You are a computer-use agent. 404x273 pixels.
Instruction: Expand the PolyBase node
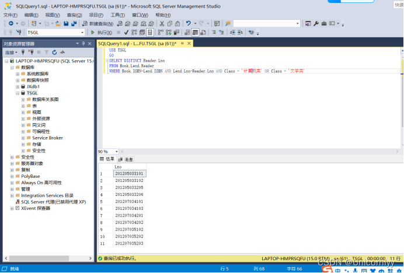coord(12,176)
